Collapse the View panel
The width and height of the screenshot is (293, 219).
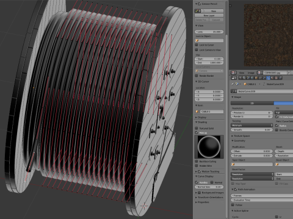coord(197,26)
